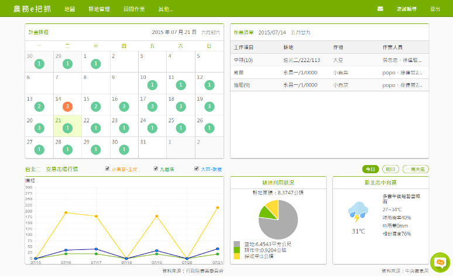Select the 一周天氣 weekly weather button
This screenshot has height=278, width=453.
pyautogui.click(x=416, y=169)
